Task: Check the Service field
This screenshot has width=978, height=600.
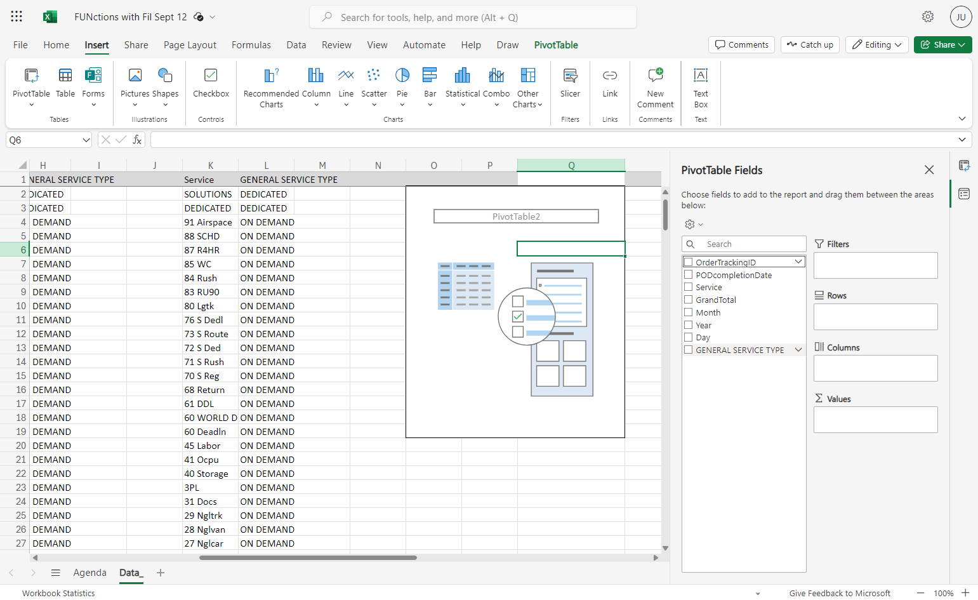Action: [688, 287]
